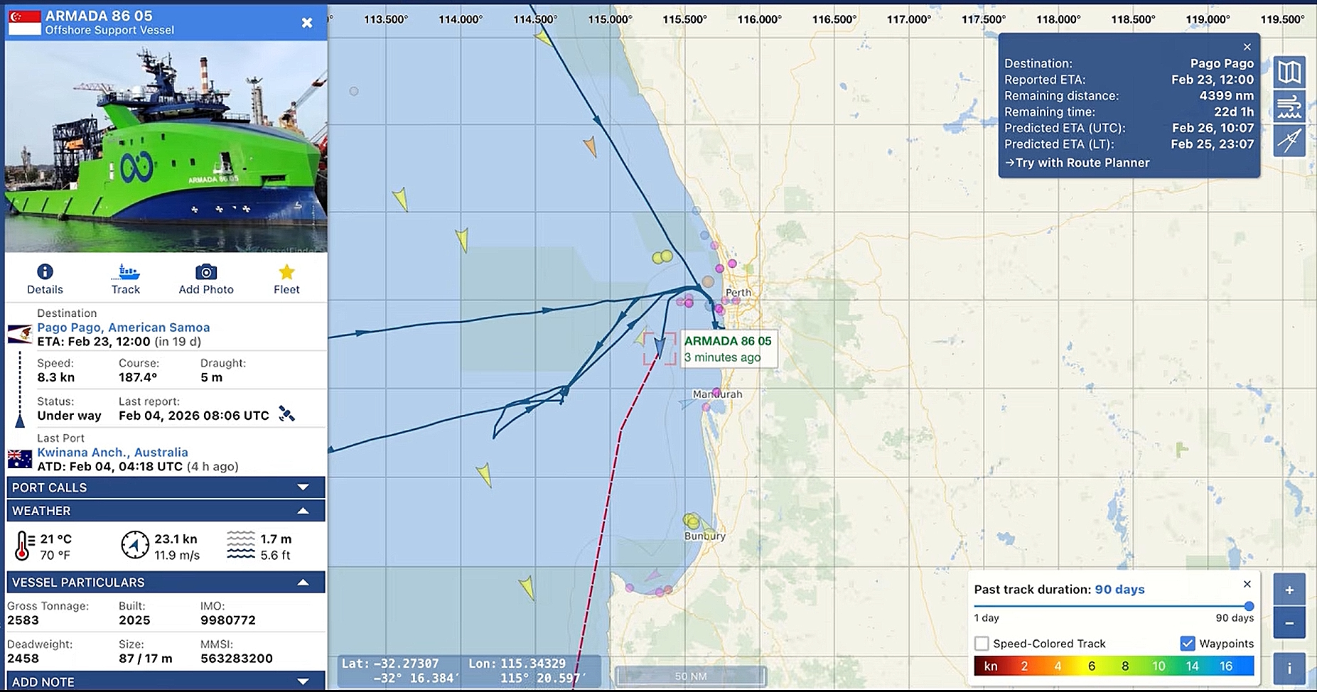The height and width of the screenshot is (692, 1317).
Task: Open the Pago Pago, American Samoa destination link
Action: [123, 328]
